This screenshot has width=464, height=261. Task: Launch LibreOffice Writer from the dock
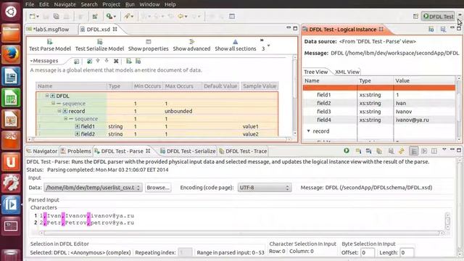[x=11, y=77]
